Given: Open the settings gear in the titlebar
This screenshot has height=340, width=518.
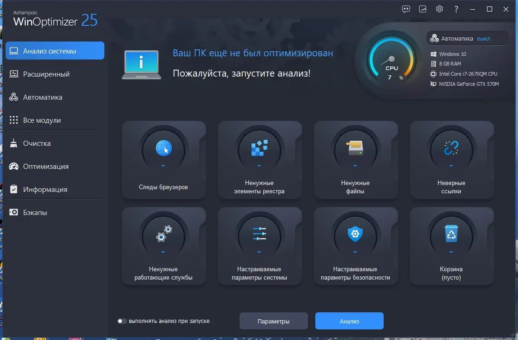Looking at the screenshot, I should point(439,9).
